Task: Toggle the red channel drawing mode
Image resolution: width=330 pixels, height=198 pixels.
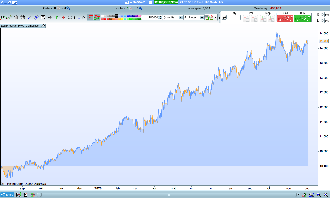Action: click(x=97, y=17)
